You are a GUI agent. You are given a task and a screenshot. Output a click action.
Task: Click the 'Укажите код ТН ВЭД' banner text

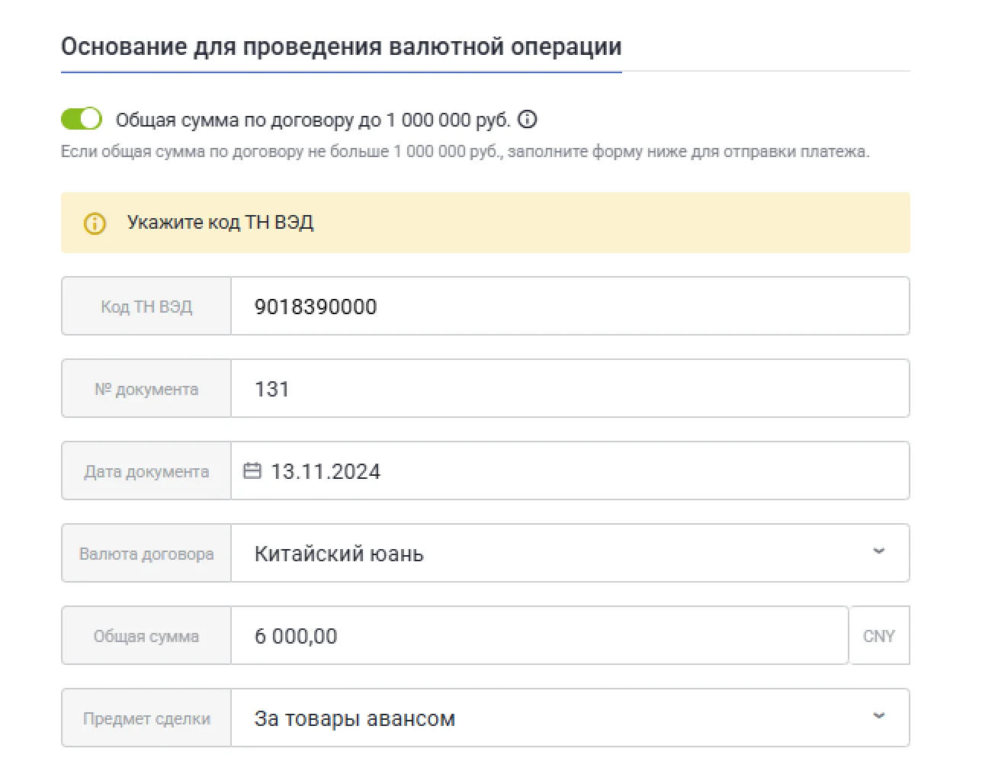point(220,223)
